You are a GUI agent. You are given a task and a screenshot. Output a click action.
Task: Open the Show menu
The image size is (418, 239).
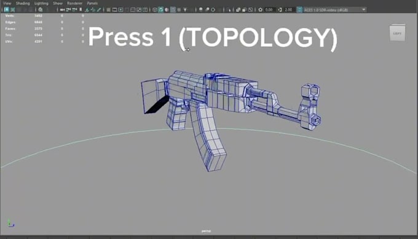[58, 3]
